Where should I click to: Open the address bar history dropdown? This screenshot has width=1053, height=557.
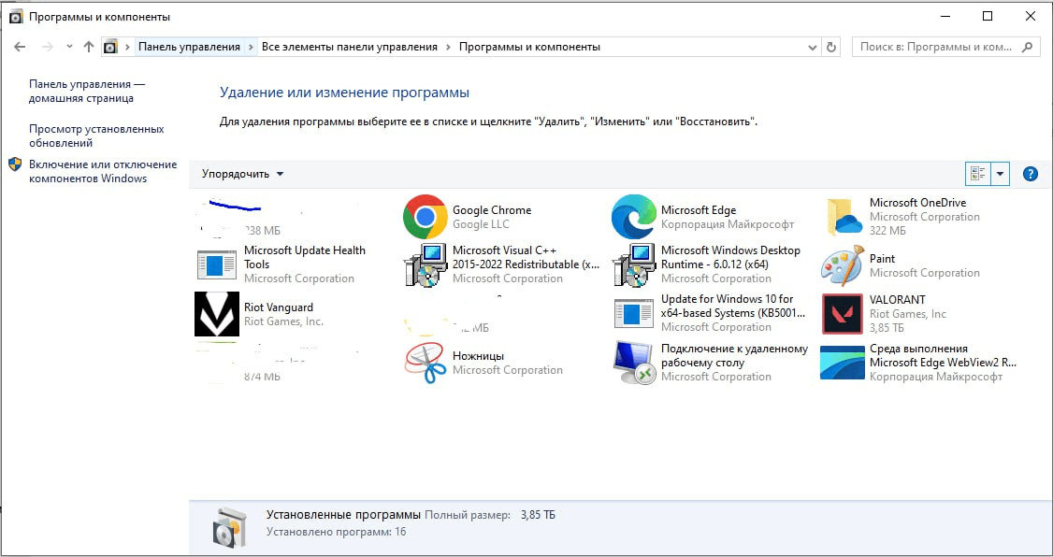[813, 47]
